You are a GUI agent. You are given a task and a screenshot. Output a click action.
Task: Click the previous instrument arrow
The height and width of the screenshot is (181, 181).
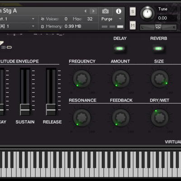click(x=86, y=11)
